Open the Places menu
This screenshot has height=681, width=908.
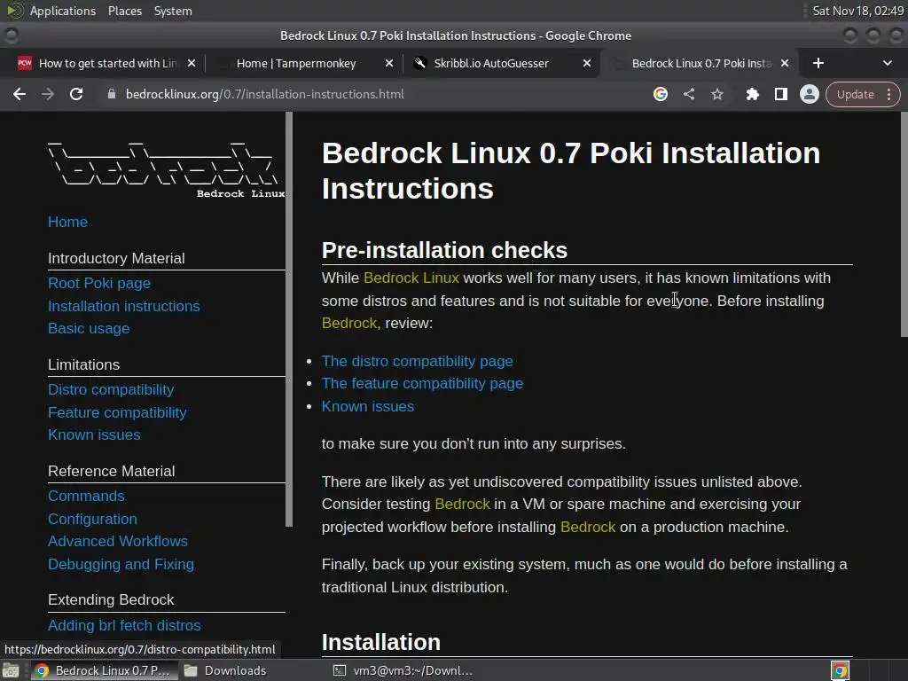[x=125, y=11]
